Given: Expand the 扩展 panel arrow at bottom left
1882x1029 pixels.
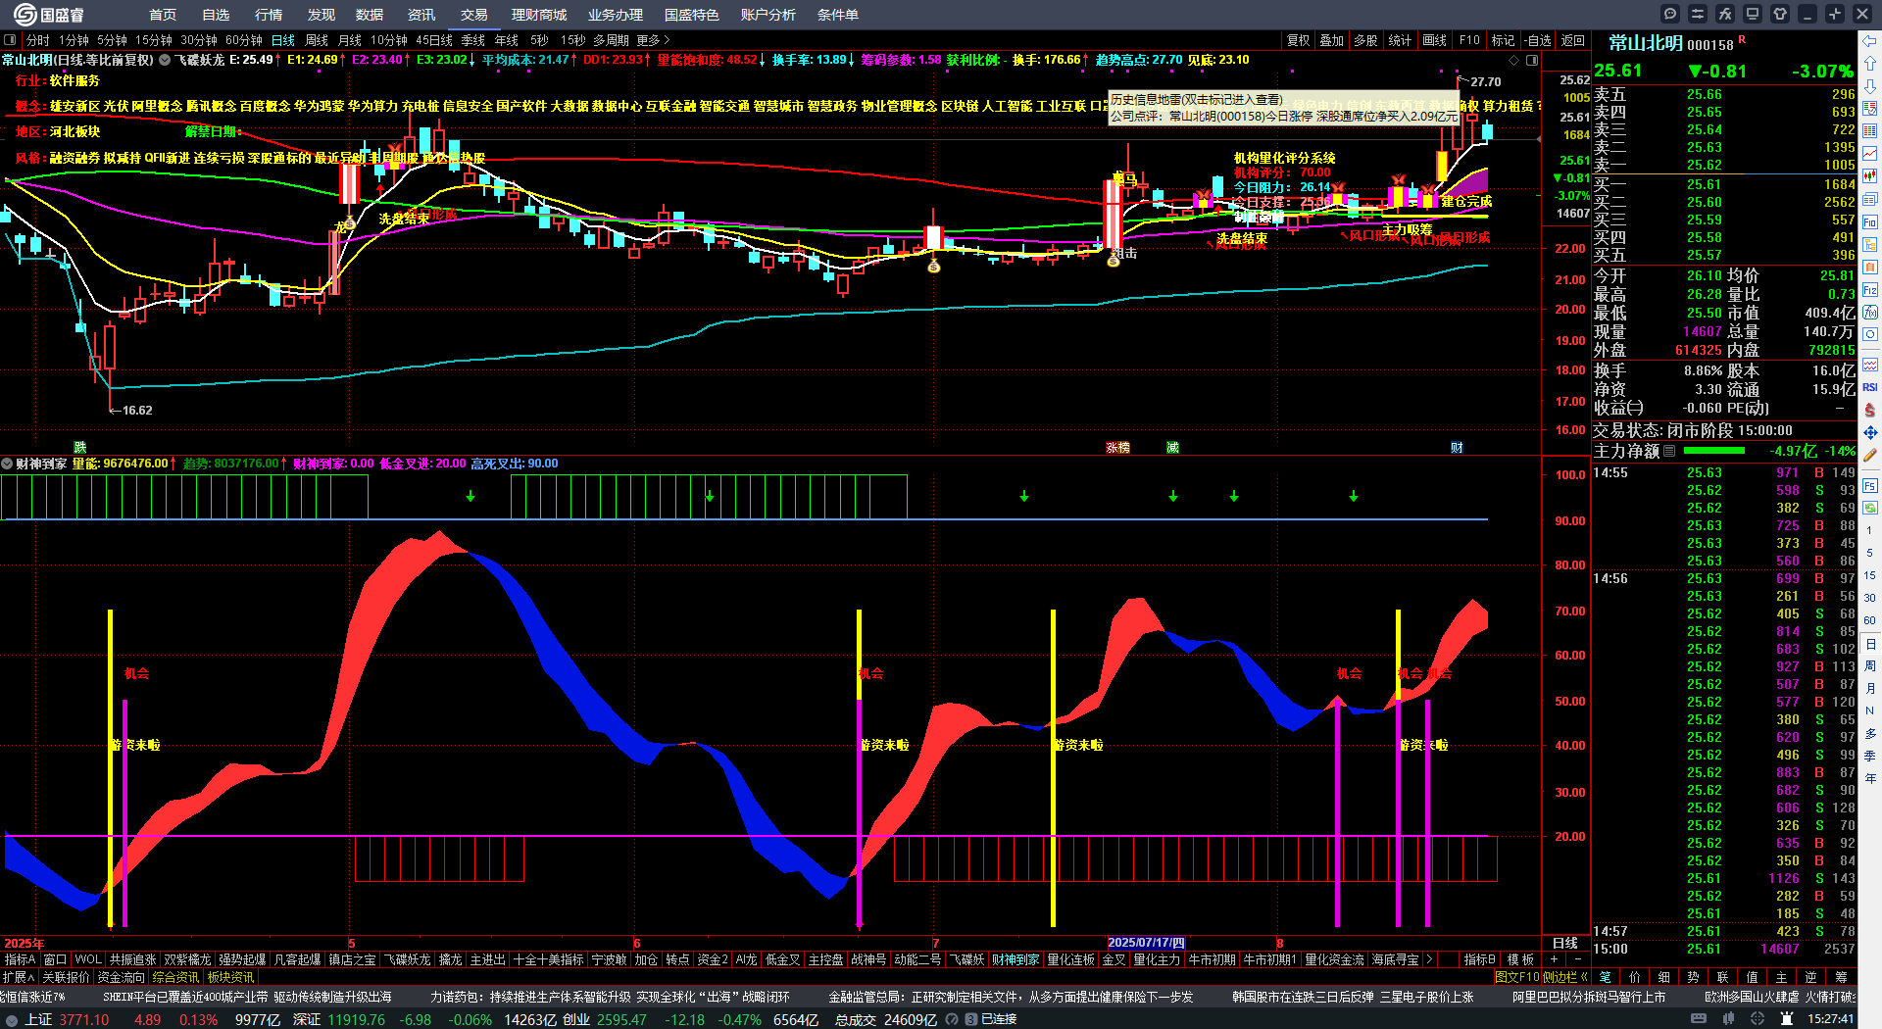Looking at the screenshot, I should pos(19,977).
